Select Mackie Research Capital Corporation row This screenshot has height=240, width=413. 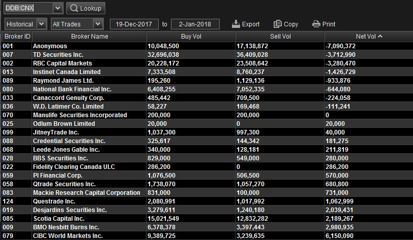point(207,193)
